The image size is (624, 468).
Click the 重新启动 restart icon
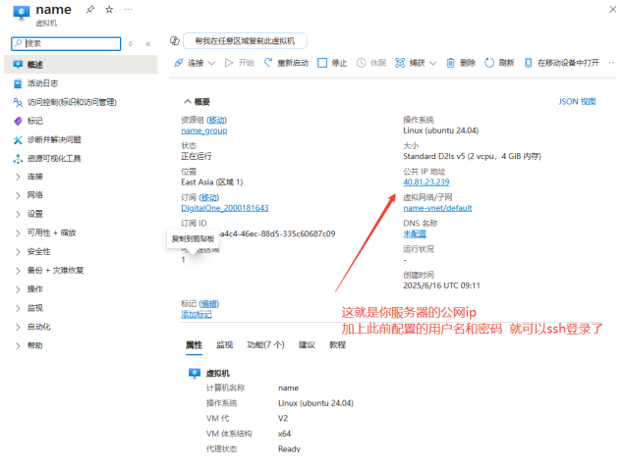coord(269,63)
